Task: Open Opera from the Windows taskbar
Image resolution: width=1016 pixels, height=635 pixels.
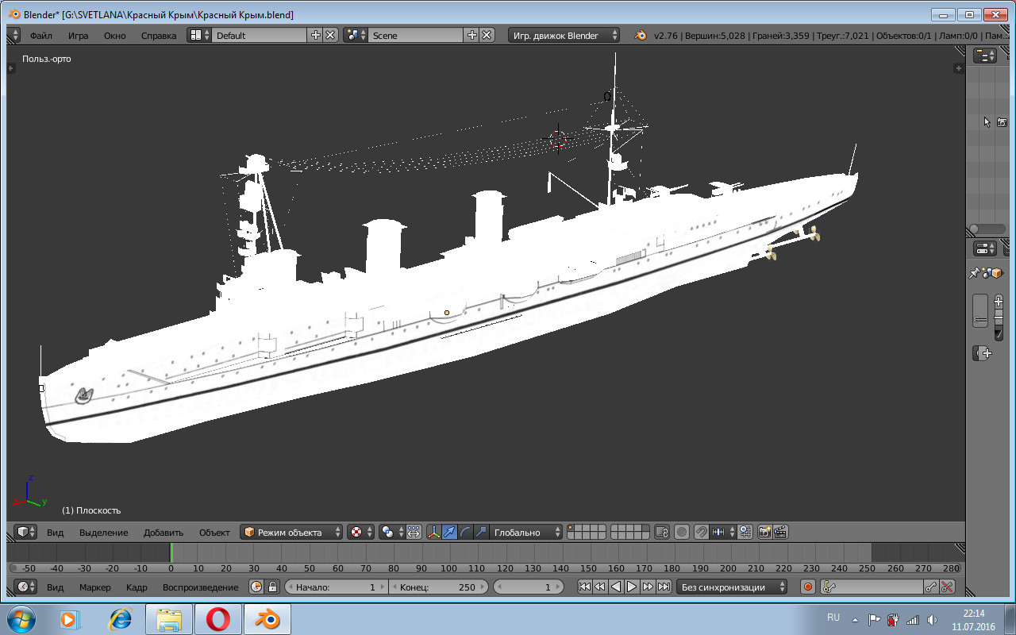Action: [x=217, y=618]
